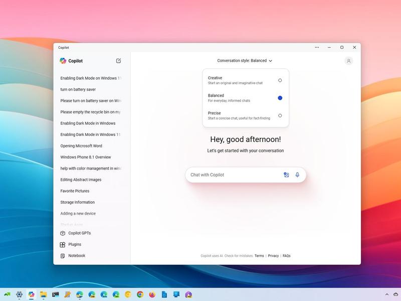Open the yellow Chrome Canary taskbar icon

tap(128, 294)
